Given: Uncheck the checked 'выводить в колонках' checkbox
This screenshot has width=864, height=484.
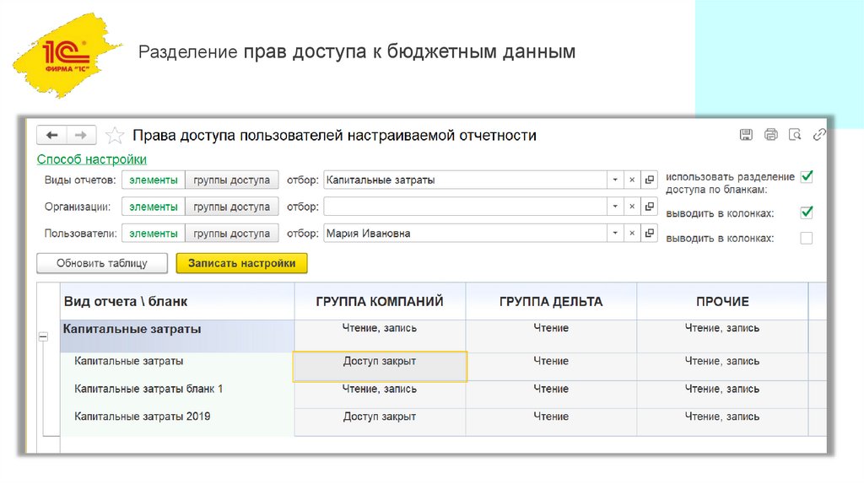Looking at the screenshot, I should tap(807, 212).
